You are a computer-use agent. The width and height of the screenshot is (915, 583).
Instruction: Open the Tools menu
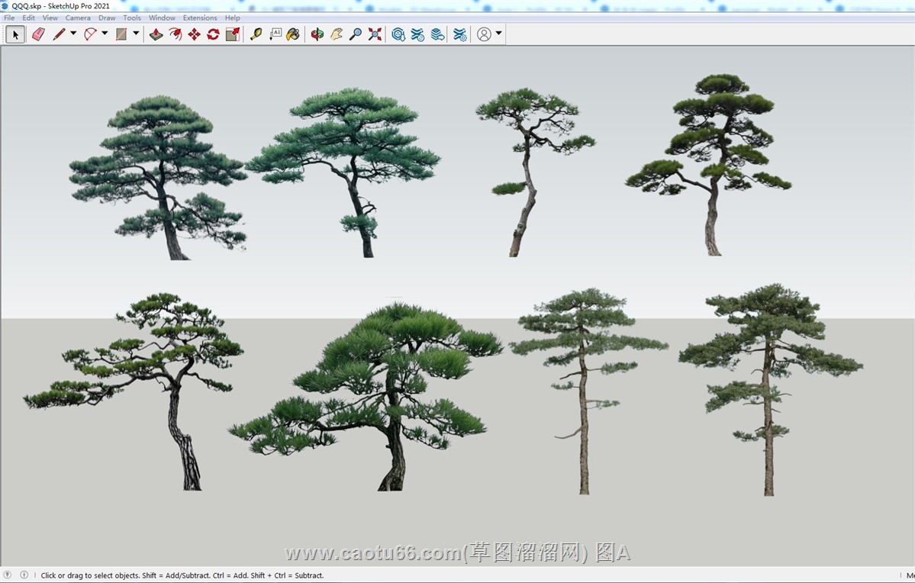(132, 18)
